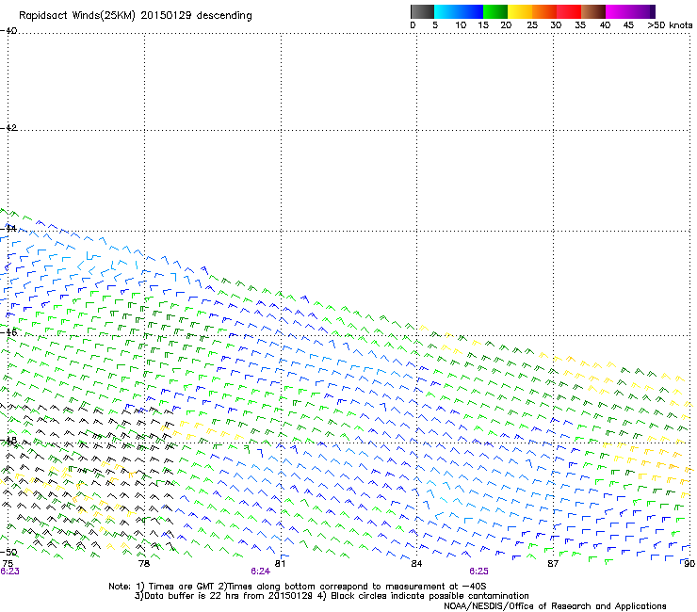
Task: Click the longitude axis label '75'
Action: (8, 564)
